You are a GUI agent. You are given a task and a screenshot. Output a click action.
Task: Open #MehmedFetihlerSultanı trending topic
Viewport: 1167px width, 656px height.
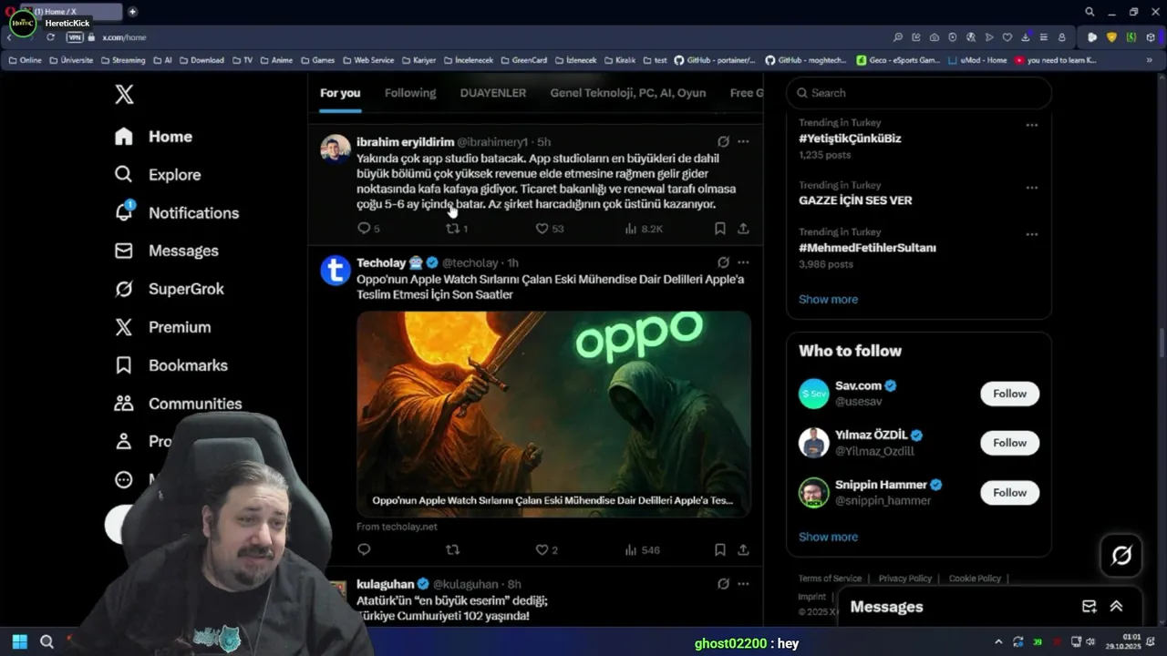pos(867,248)
